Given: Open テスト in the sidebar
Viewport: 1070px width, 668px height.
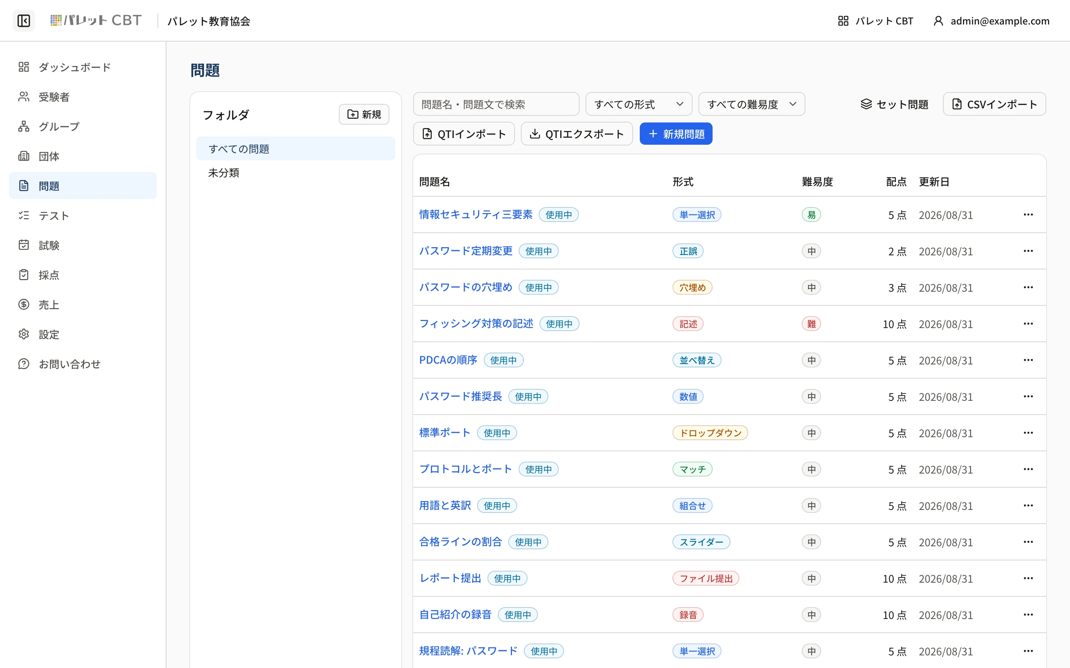Looking at the screenshot, I should pos(83,215).
